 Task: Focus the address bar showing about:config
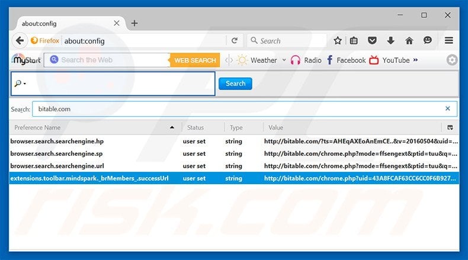pos(143,41)
